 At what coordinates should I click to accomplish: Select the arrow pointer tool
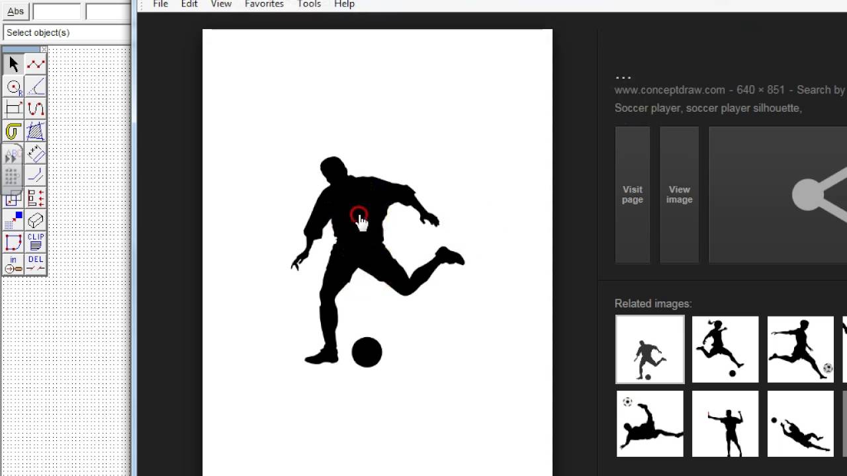[x=13, y=64]
